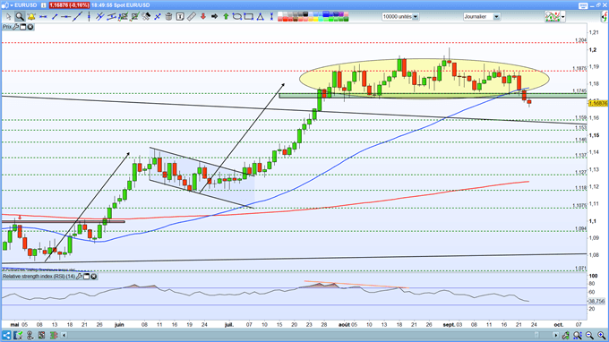Click the 1.1745 level label
Image resolution: width=609 pixels, height=342 pixels.
pyautogui.click(x=579, y=90)
